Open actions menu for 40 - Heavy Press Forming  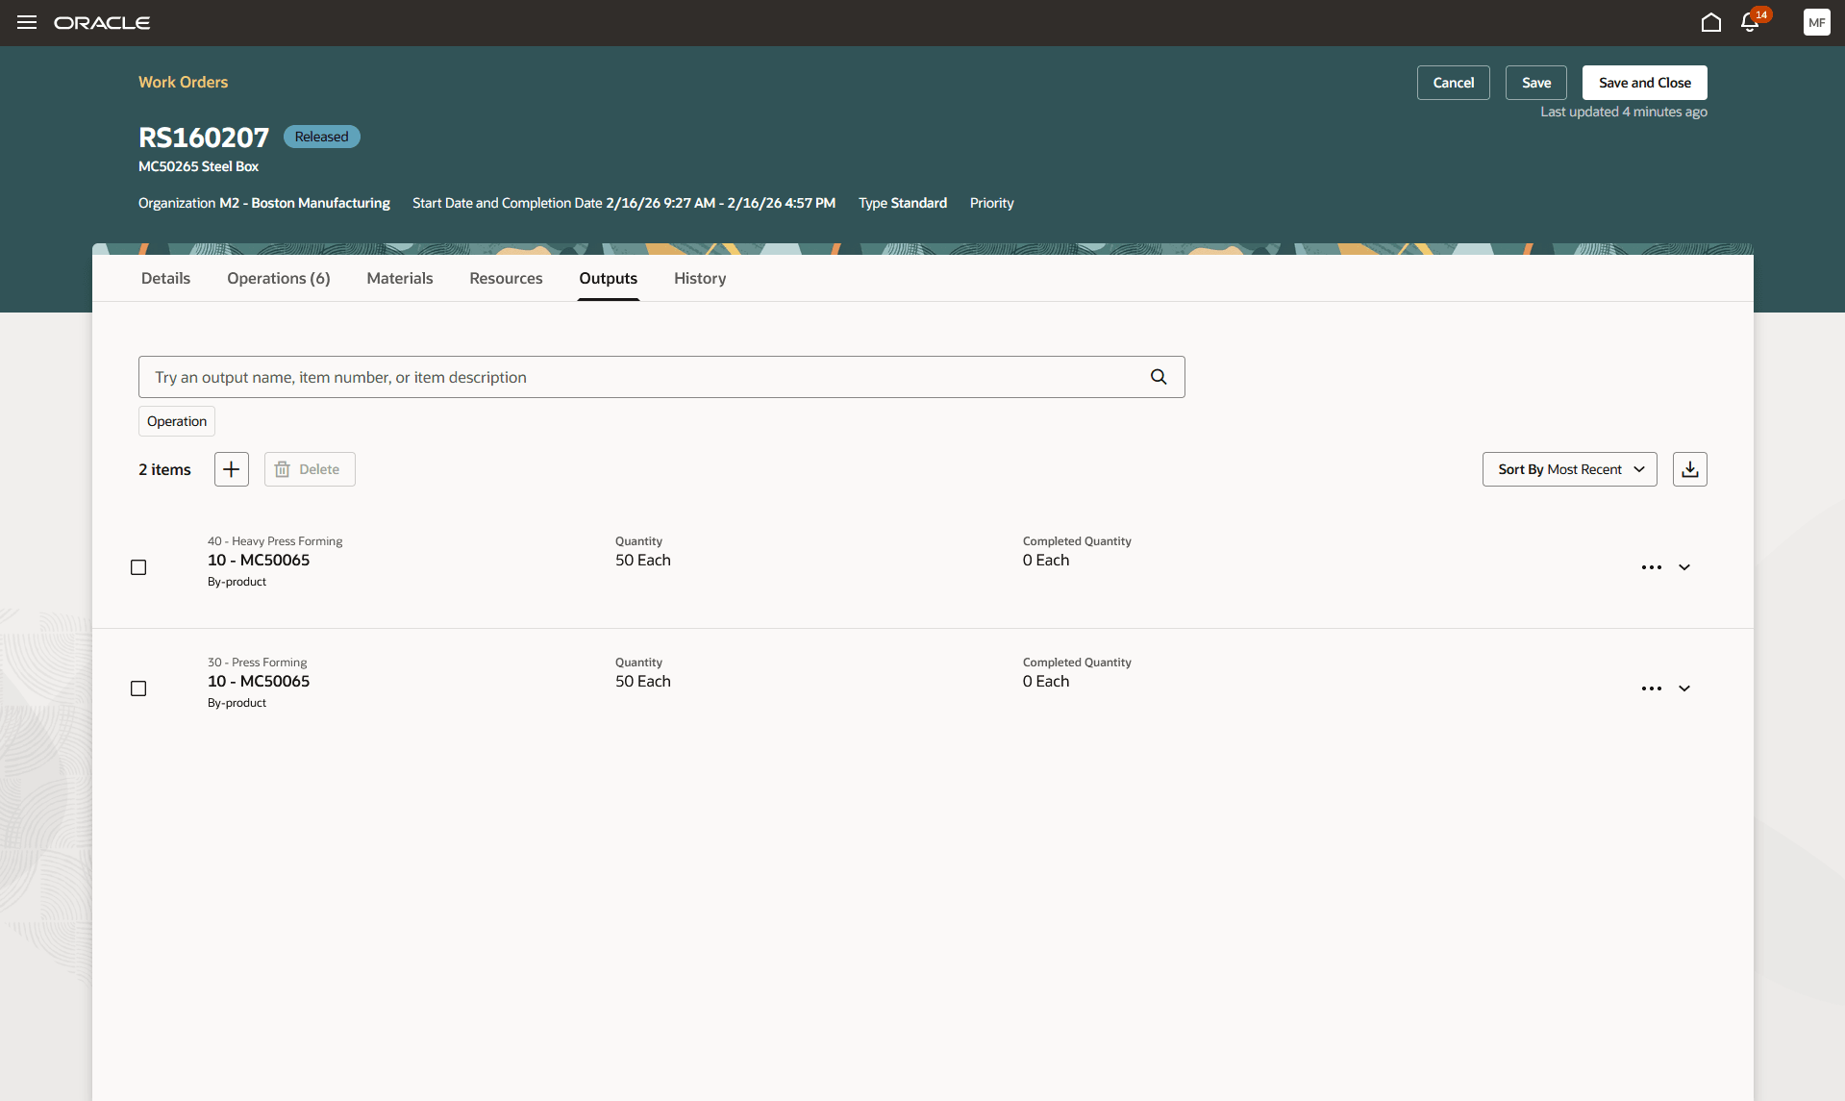point(1652,567)
